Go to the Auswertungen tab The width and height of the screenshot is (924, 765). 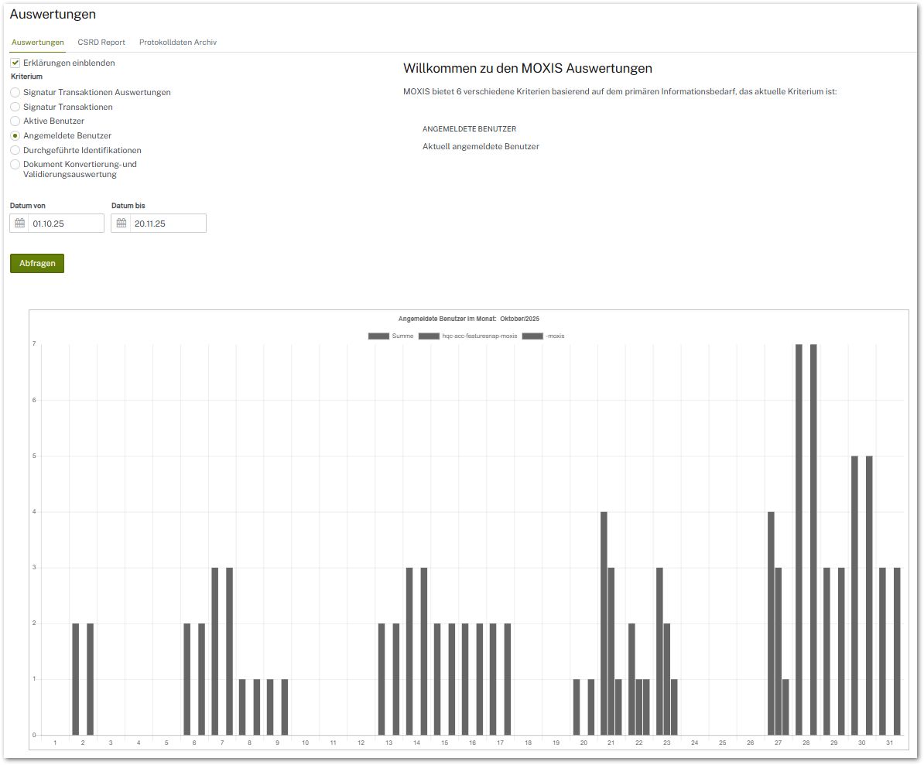click(38, 43)
